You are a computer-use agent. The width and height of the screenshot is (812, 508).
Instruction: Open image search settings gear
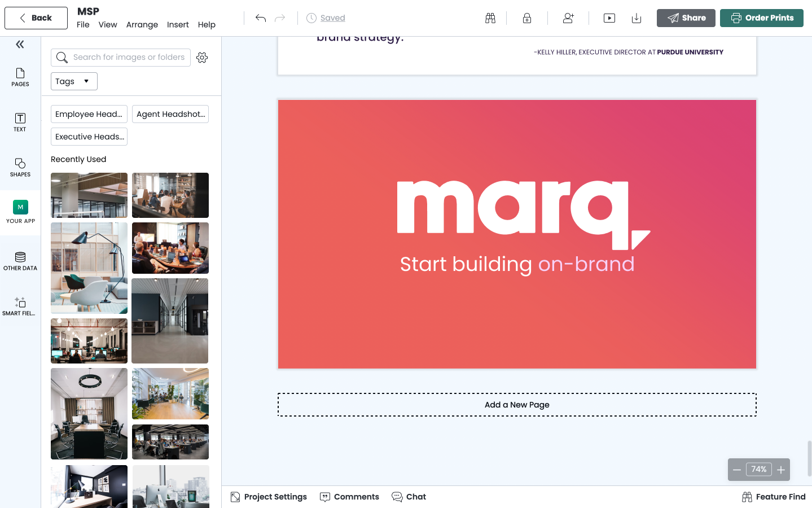[x=202, y=57]
